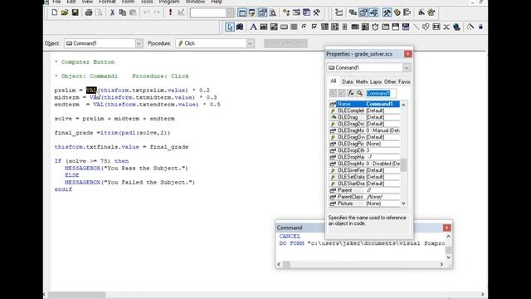Click the zoom magnifier button in Properties

[359, 93]
